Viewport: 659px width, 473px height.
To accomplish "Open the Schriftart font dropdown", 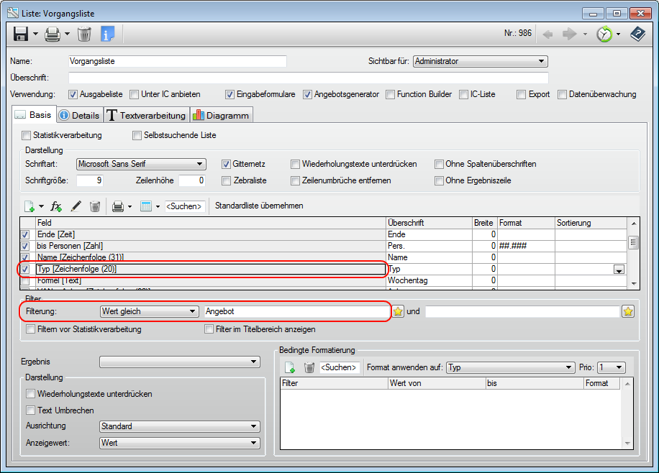I will click(141, 164).
